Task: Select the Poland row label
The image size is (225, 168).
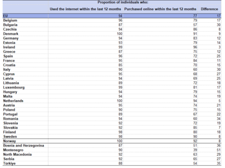Action: (x=9, y=110)
